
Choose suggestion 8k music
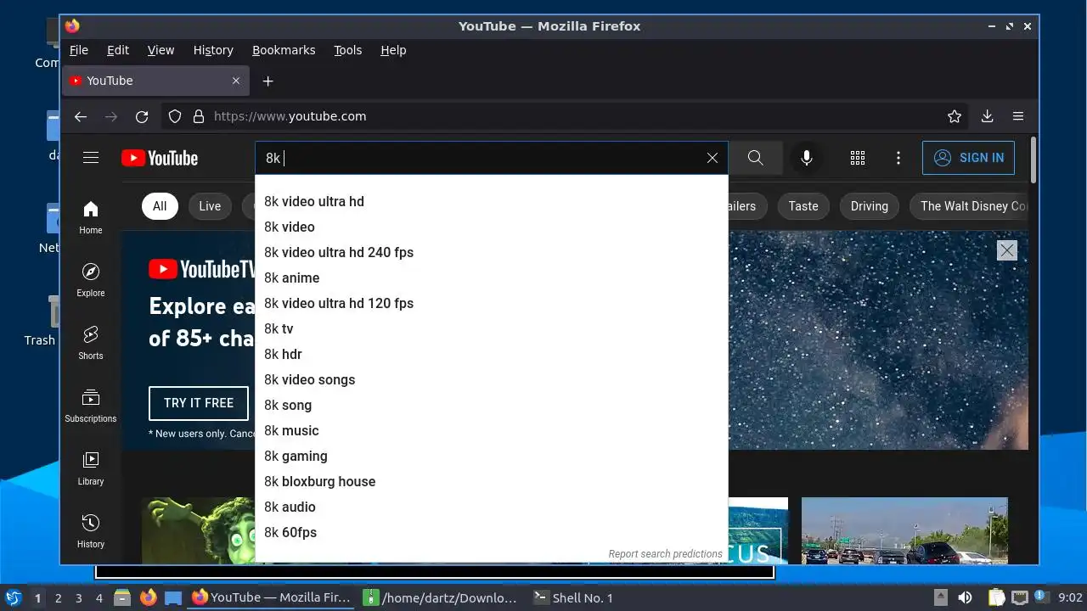pyautogui.click(x=492, y=430)
